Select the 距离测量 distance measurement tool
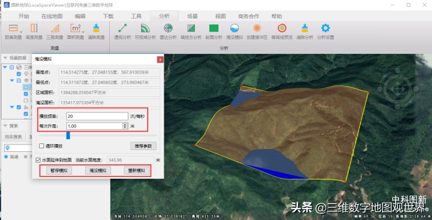432x220 pixels. point(13,32)
